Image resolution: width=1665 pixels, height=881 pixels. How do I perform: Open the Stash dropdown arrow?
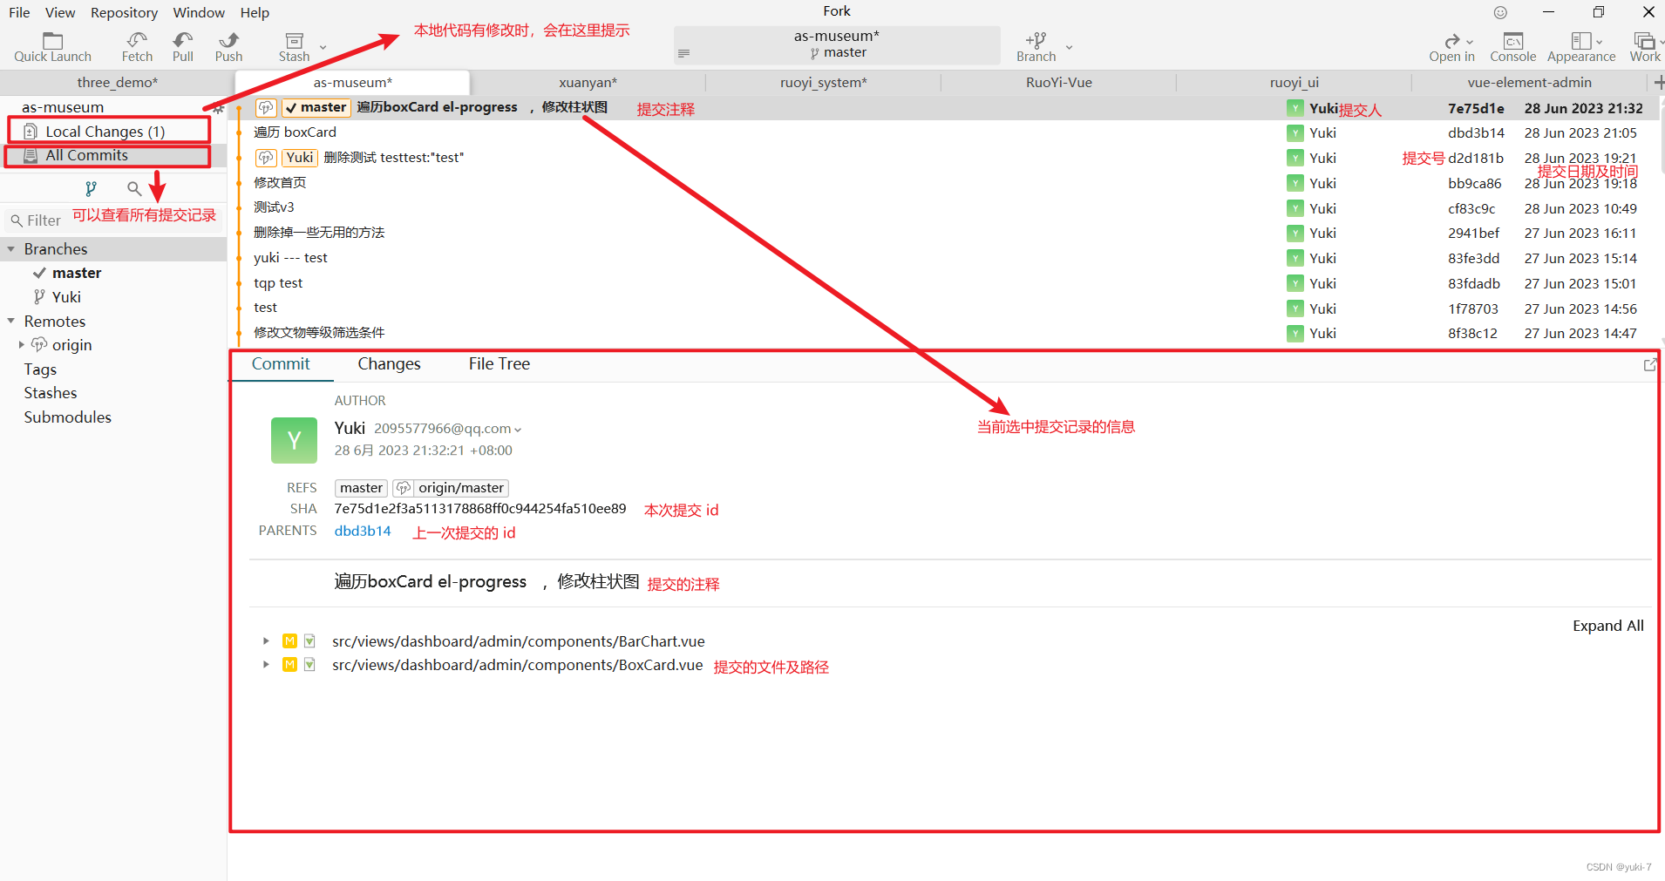(323, 48)
